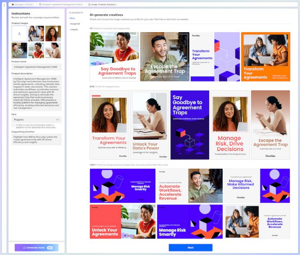300x255 pixels.
Task: Select the 'Escape the Agreement Trap' square creative
Action: (164, 57)
